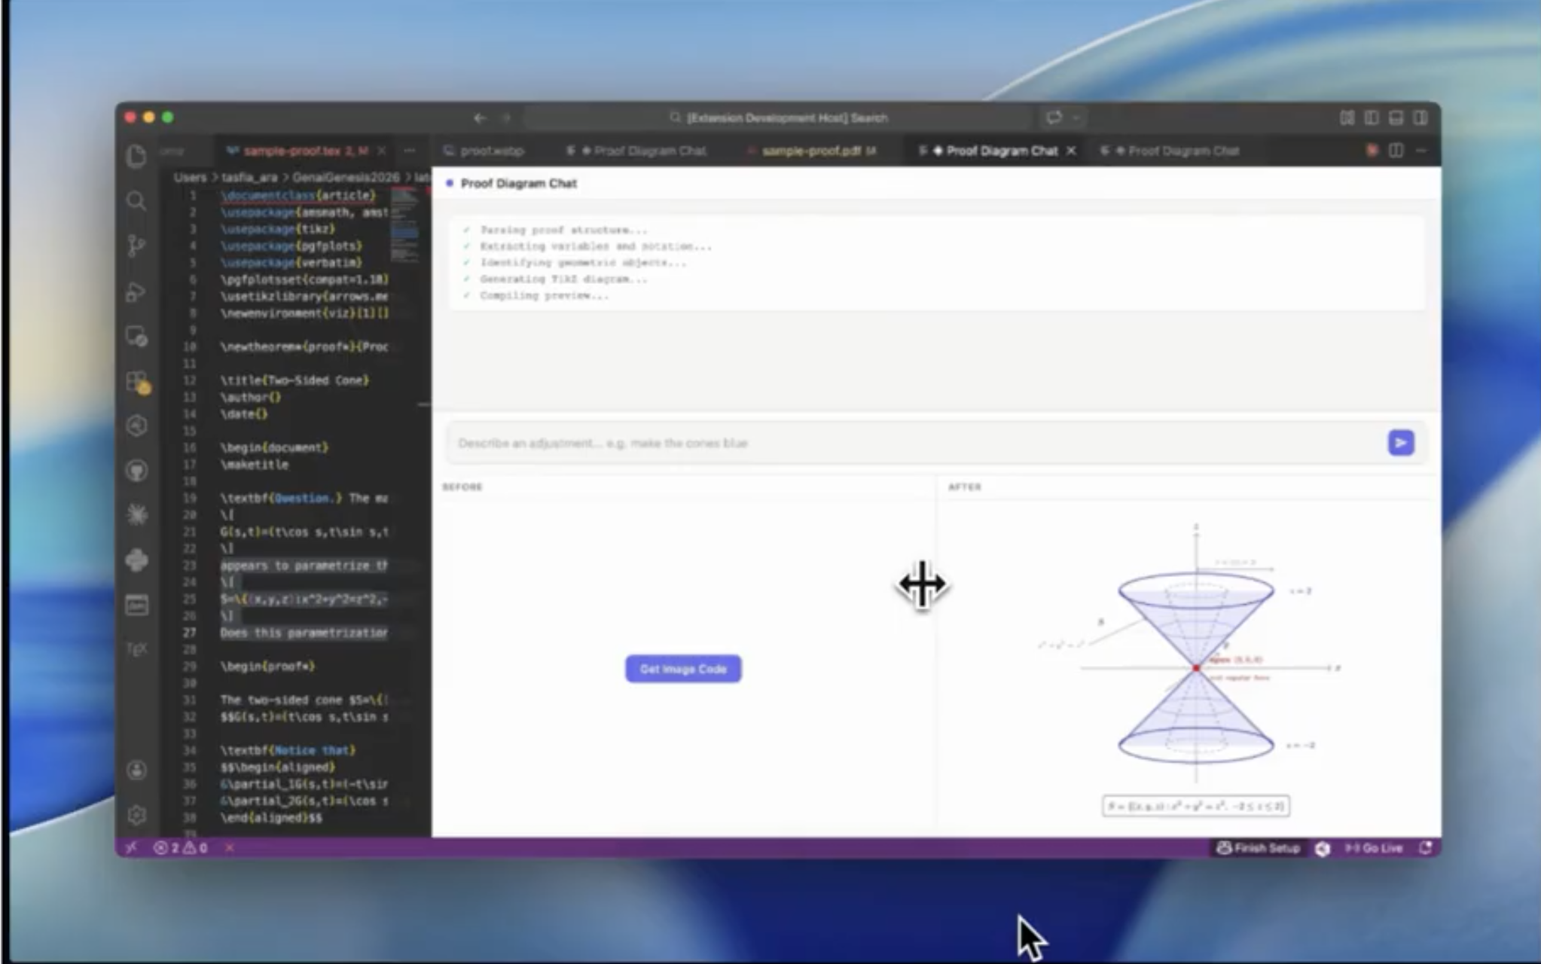Open editor group more actions at far right
The height and width of the screenshot is (964, 1541).
pyautogui.click(x=1420, y=151)
